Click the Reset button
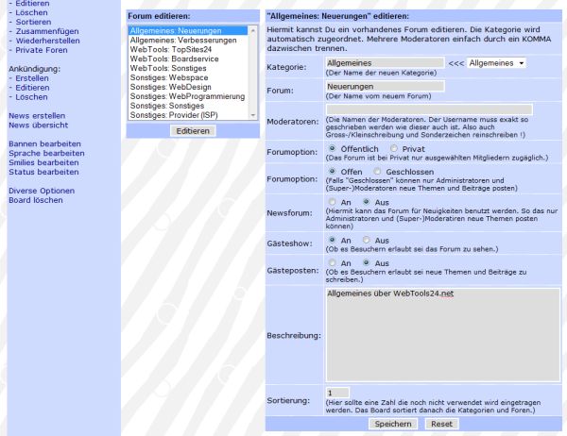The width and height of the screenshot is (567, 436). coord(441,424)
